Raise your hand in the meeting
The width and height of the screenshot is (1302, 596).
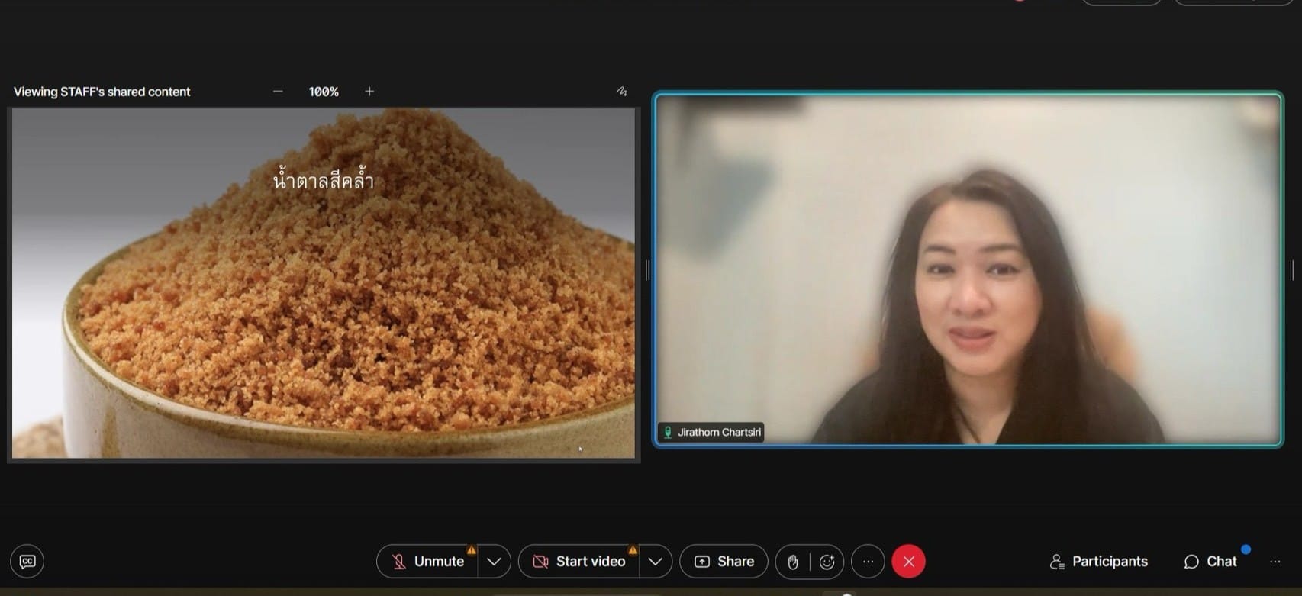[793, 562]
